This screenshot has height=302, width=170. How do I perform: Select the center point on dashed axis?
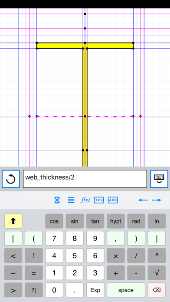(x=85, y=116)
